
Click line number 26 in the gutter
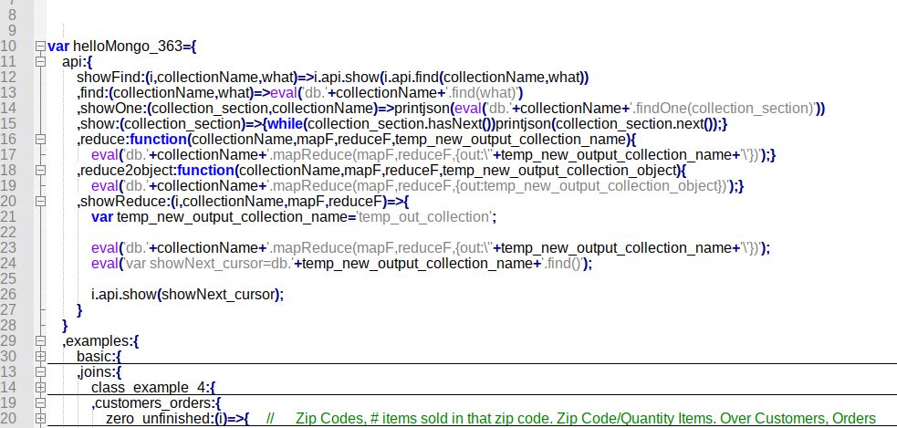coord(10,294)
